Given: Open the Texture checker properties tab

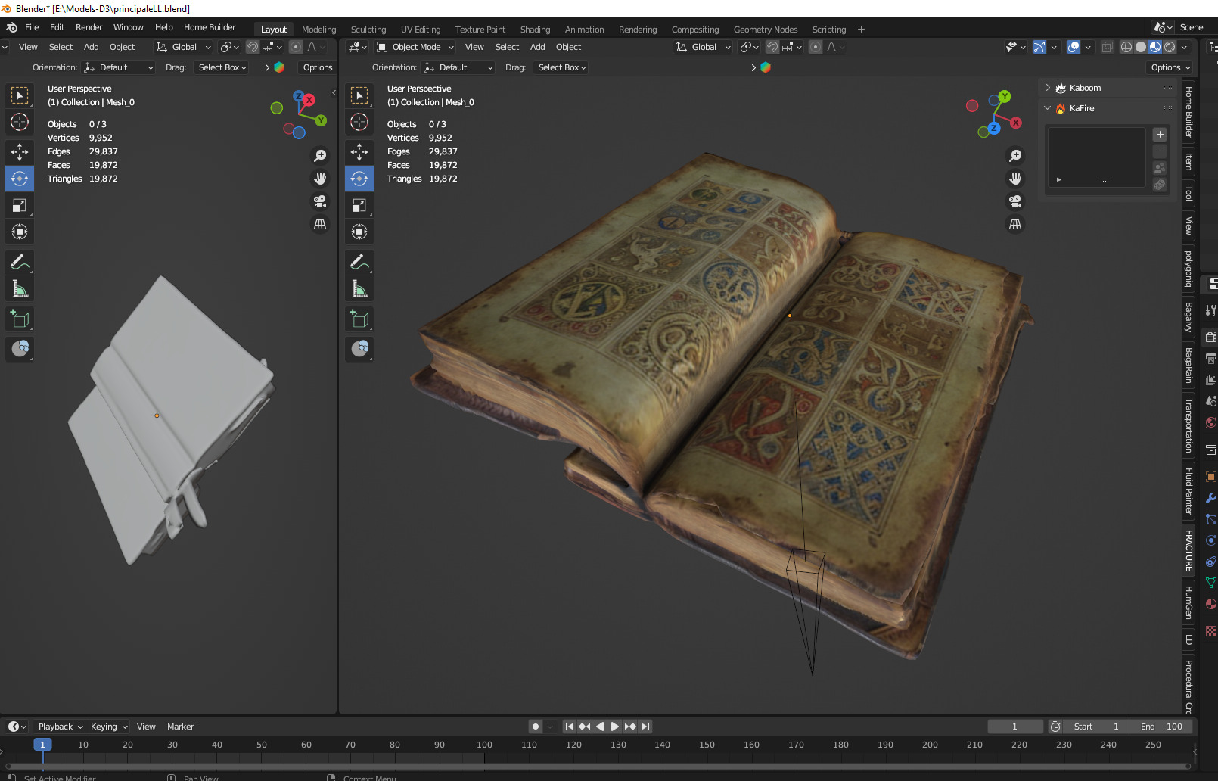Looking at the screenshot, I should pyautogui.click(x=1210, y=631).
